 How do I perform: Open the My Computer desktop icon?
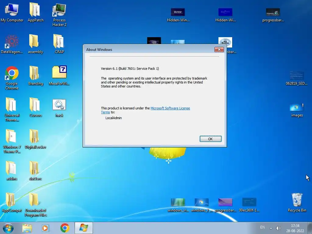click(x=12, y=12)
